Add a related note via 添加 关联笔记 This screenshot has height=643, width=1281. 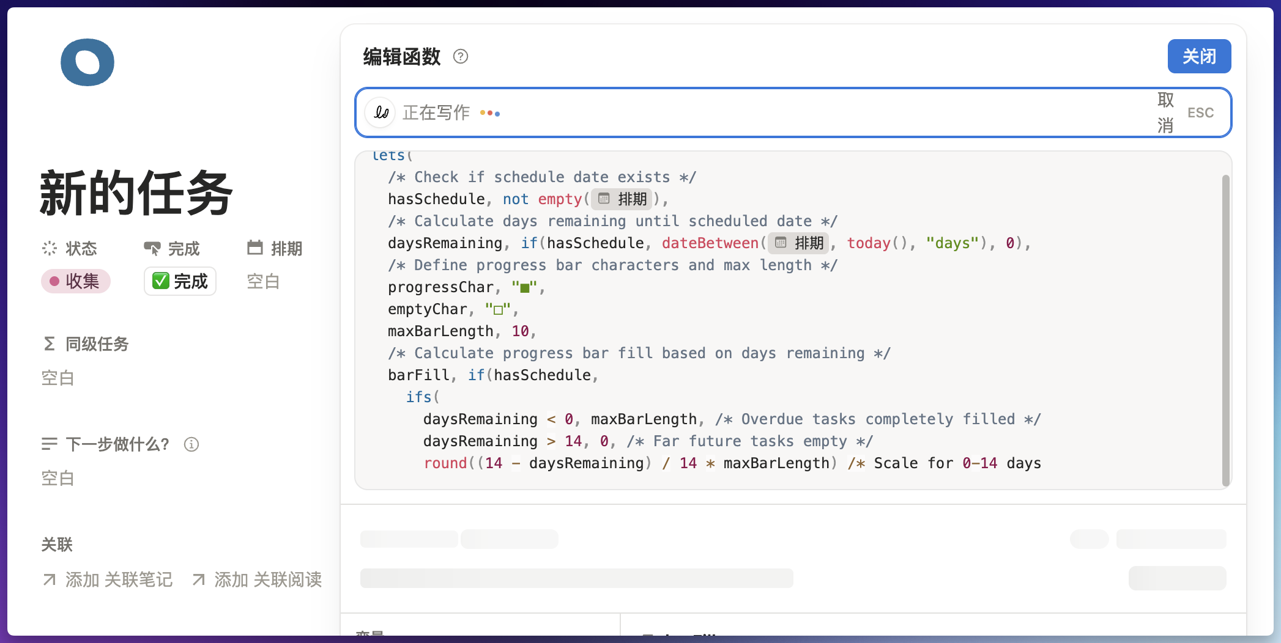(108, 579)
